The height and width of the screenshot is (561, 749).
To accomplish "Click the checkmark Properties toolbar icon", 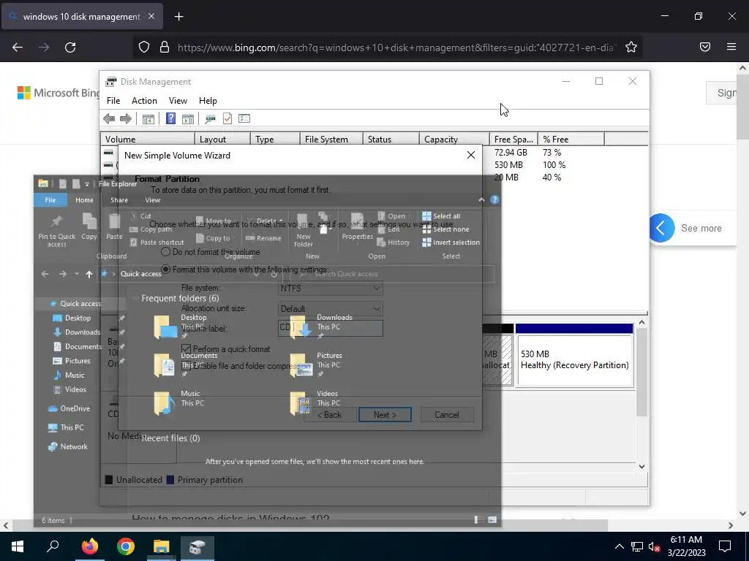I will tap(227, 118).
